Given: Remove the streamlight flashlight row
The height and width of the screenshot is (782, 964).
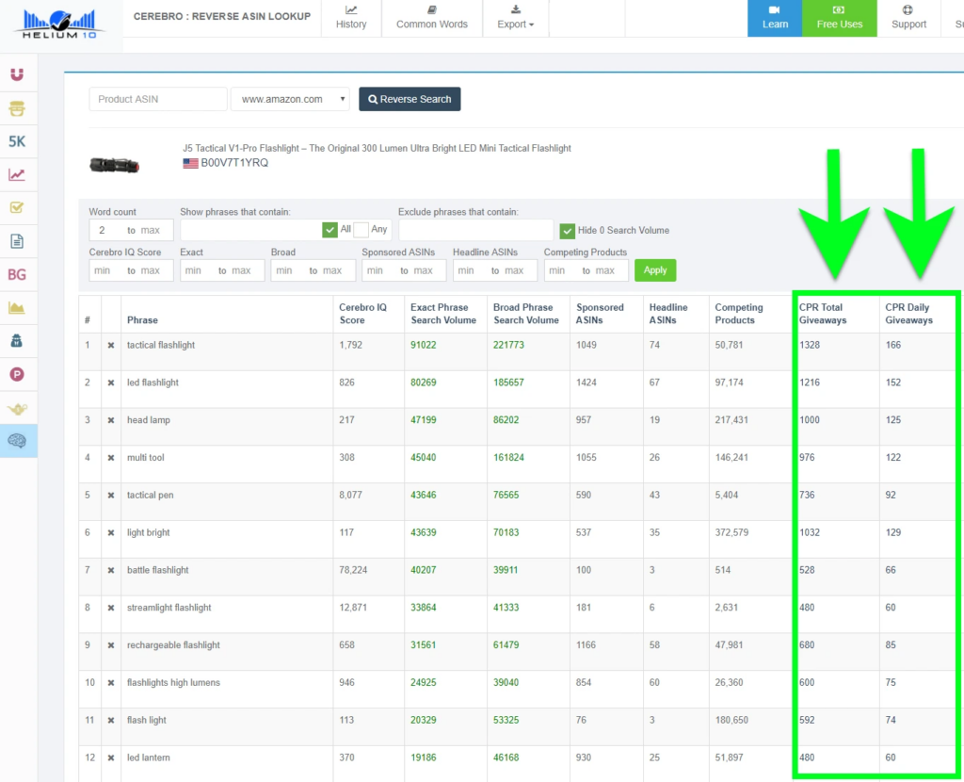Looking at the screenshot, I should click(x=111, y=608).
